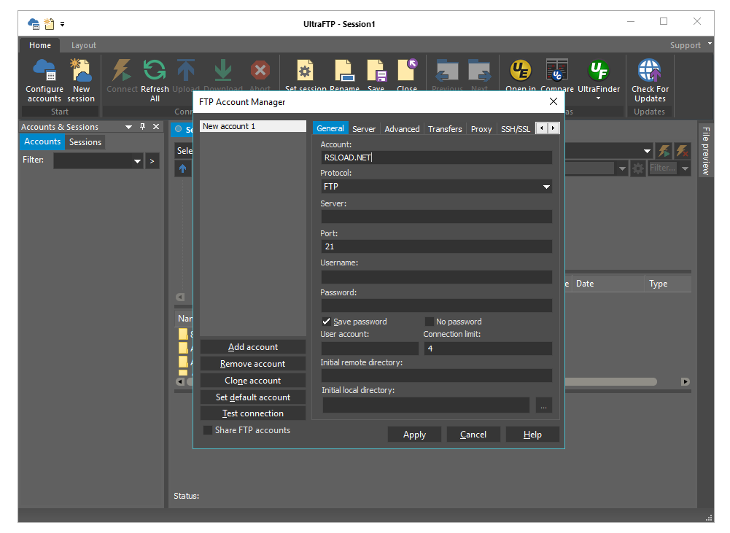Click the Username input field
Screen dimensions: 730x533
coord(436,276)
